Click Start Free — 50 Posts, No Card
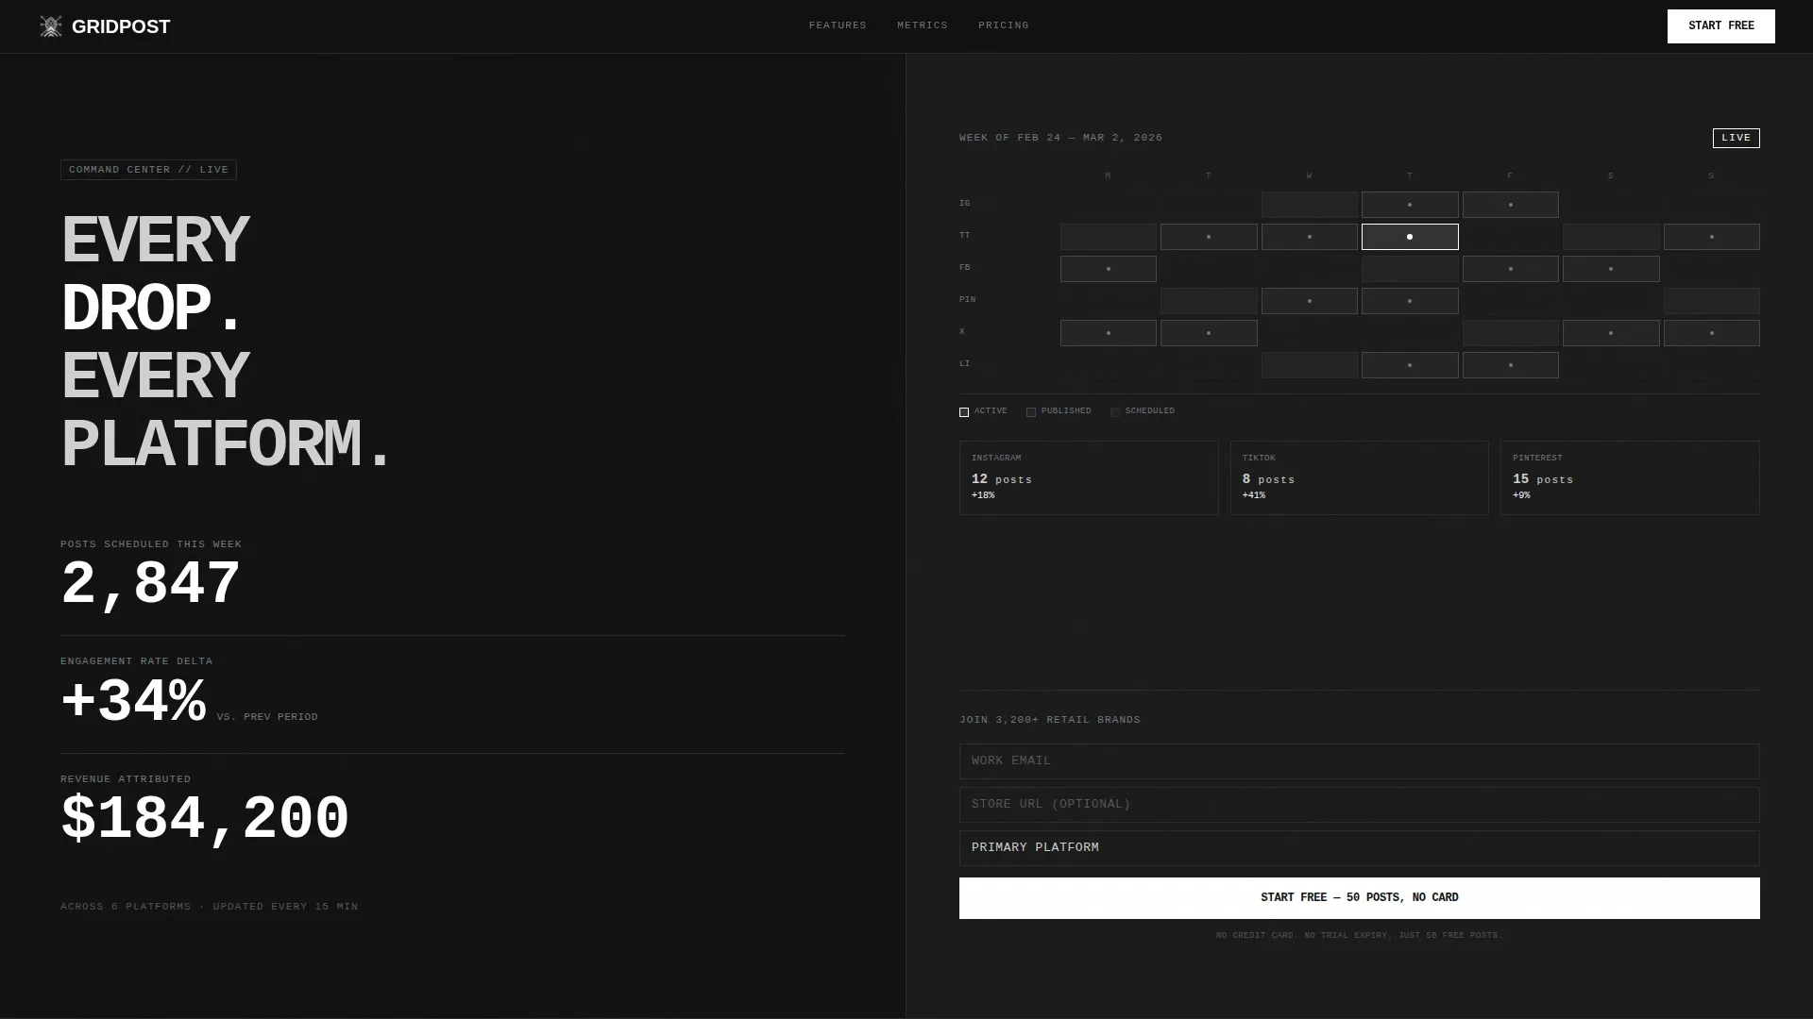The height and width of the screenshot is (1019, 1813). [x=1359, y=898]
